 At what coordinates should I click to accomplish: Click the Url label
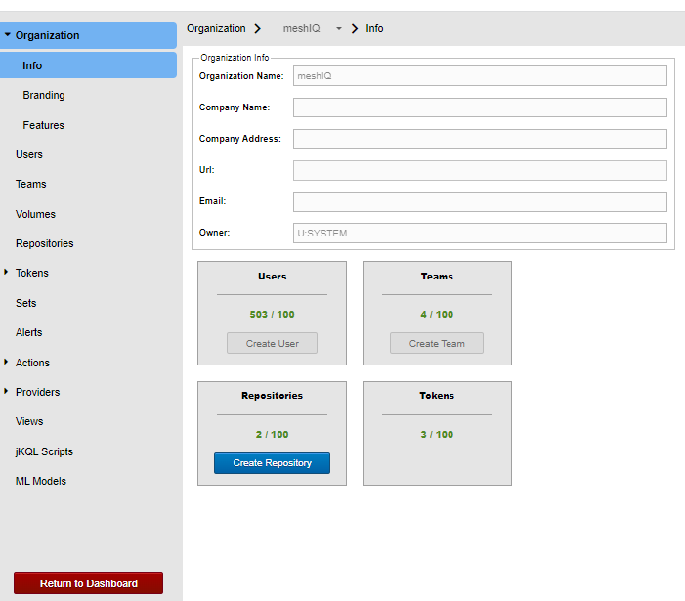point(206,169)
